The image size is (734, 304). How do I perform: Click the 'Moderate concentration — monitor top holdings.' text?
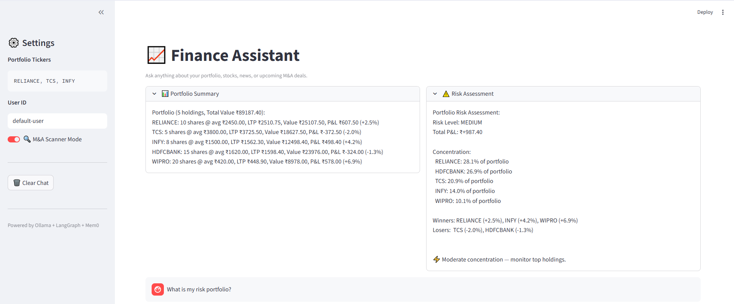[504, 259]
